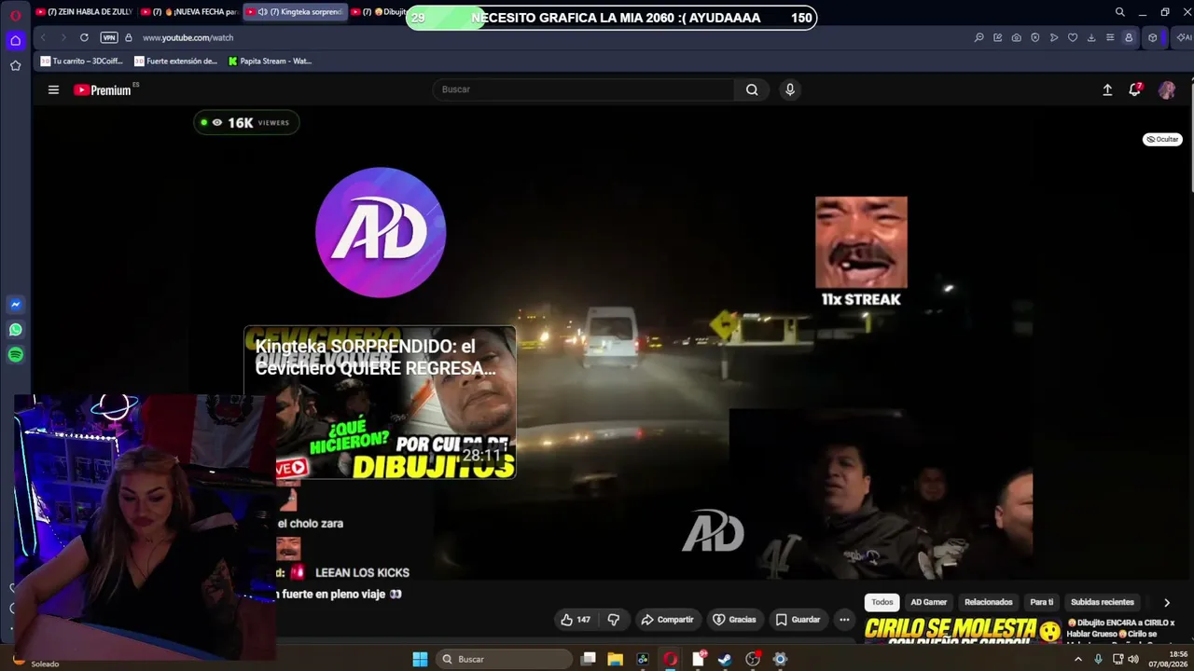Open the CIRILO SE MOLESTA recommended thumbnail
1194x671 pixels.
(x=963, y=631)
